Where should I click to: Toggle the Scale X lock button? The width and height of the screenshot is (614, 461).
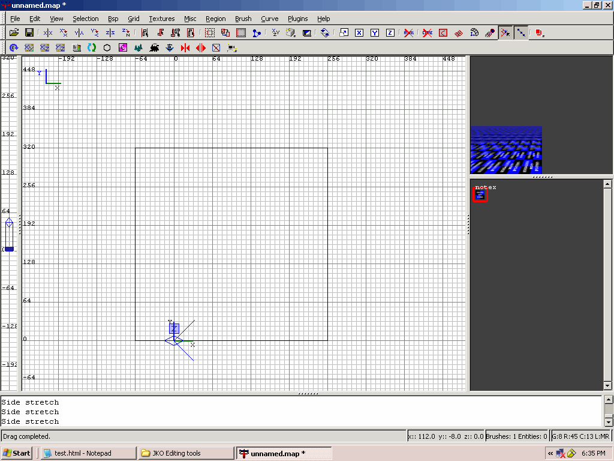(x=359, y=32)
